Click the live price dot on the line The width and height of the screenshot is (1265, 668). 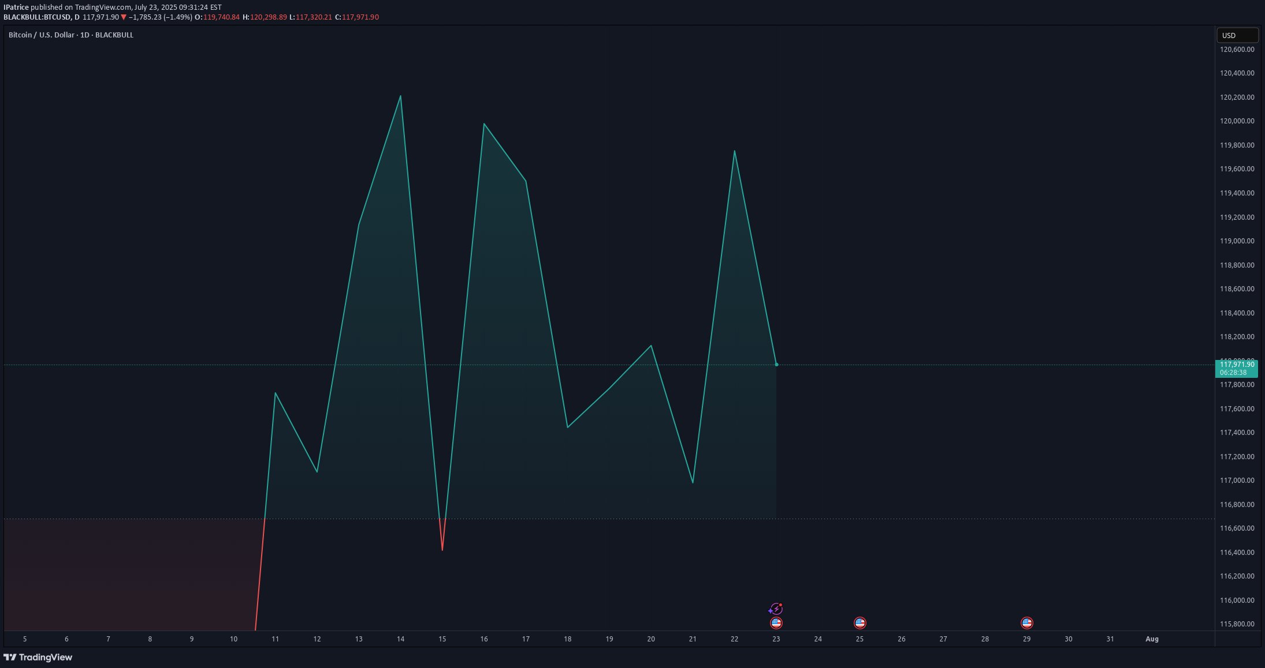[776, 365]
